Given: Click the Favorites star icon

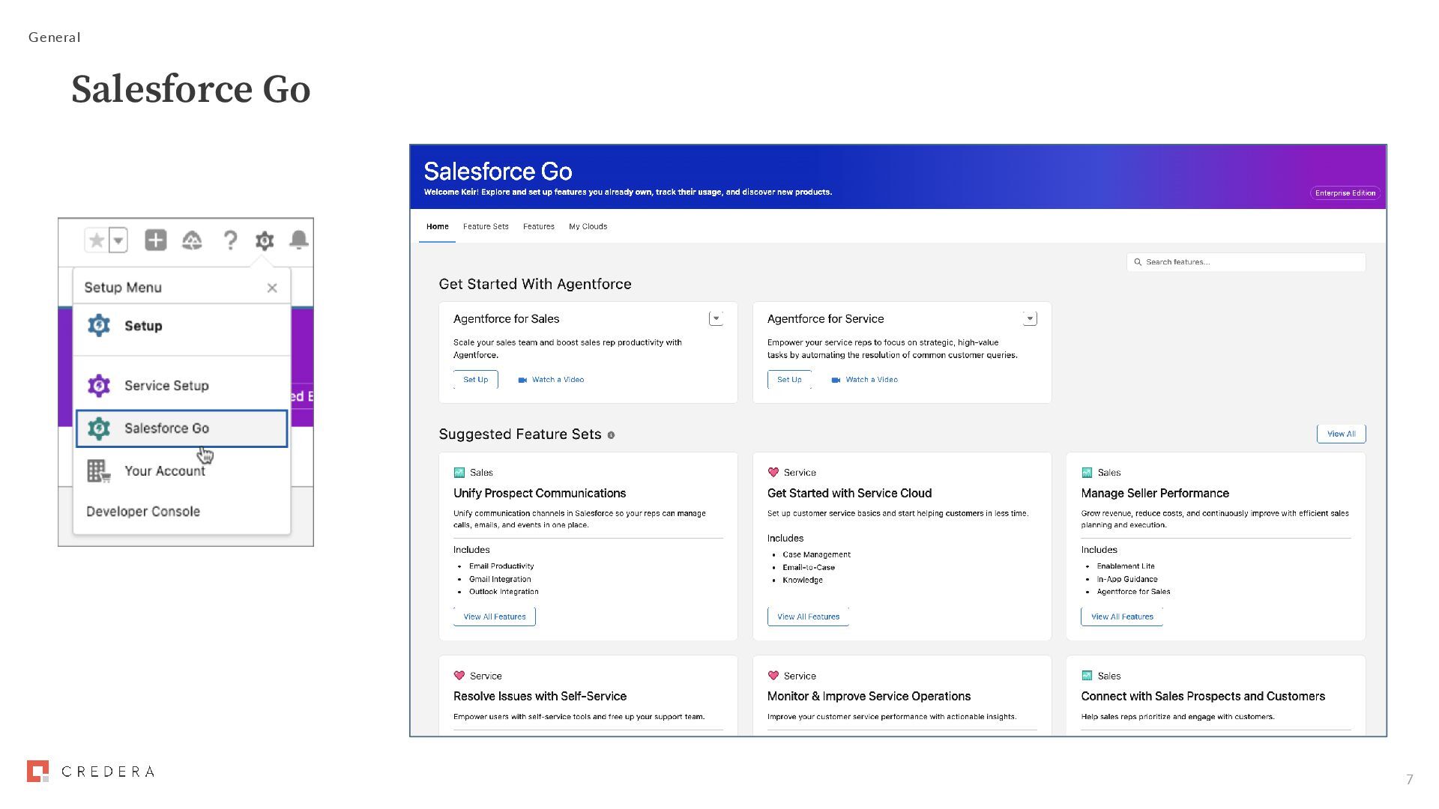Looking at the screenshot, I should point(97,240).
